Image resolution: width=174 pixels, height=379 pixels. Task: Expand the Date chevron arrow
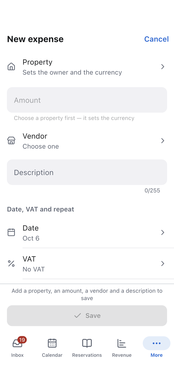pos(163,232)
